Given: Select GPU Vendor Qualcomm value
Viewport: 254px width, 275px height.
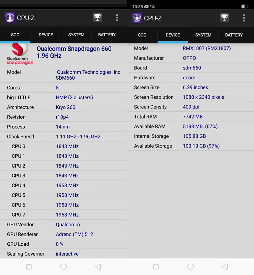Looking at the screenshot, I should (68, 224).
